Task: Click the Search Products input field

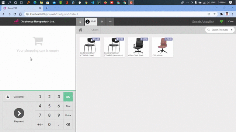Action: [220, 30]
